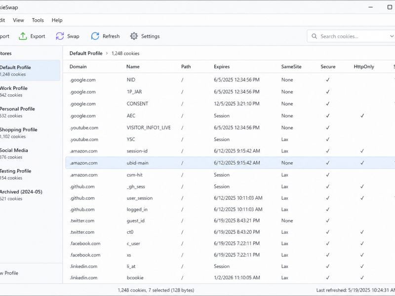Viewport: 395px width, 296px height.
Task: Select the Shopping Profile store
Action: tap(30, 133)
